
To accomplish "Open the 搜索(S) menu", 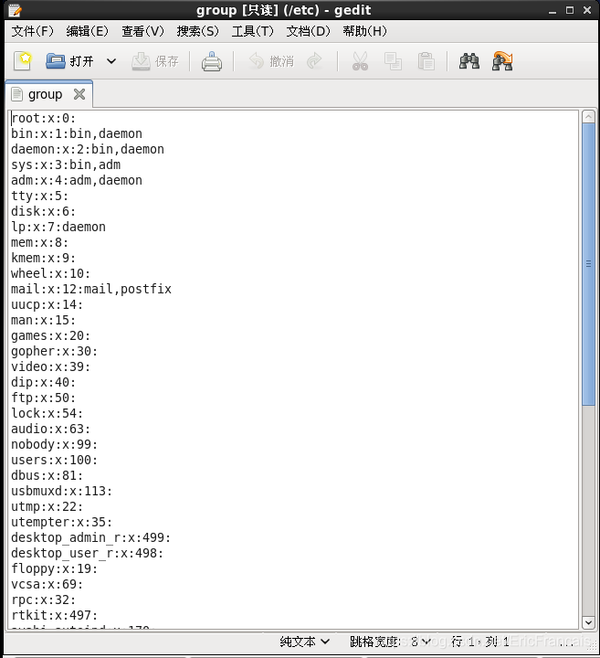I will pyautogui.click(x=197, y=31).
